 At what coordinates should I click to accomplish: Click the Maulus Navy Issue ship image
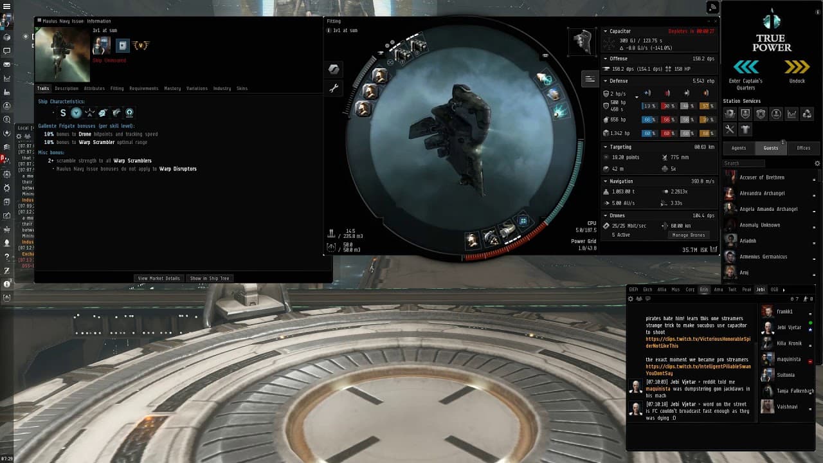point(62,55)
